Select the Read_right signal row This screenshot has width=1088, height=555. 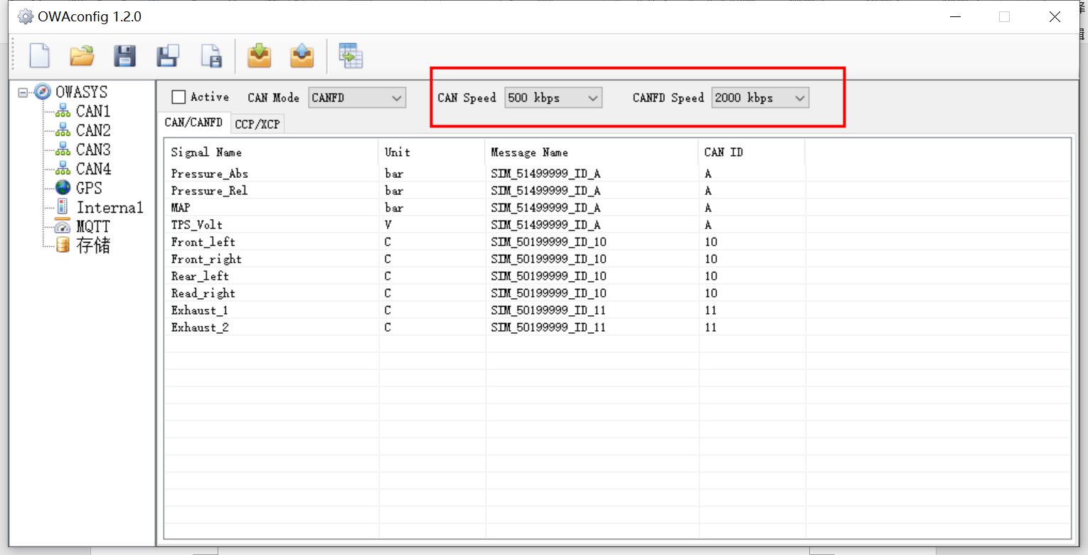click(617, 293)
